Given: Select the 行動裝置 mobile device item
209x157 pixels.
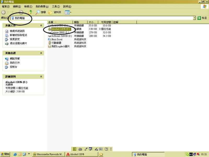Looking at the screenshot, I should tap(55, 43).
